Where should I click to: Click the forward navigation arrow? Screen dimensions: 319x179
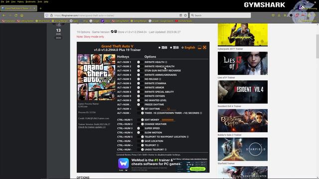click(x=10, y=15)
